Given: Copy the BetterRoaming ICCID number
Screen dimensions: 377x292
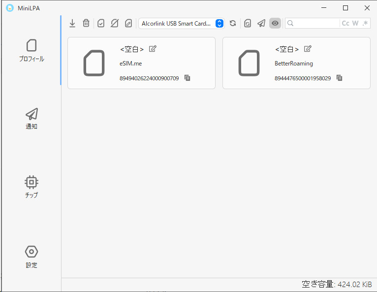Looking at the screenshot, I should tap(340, 78).
